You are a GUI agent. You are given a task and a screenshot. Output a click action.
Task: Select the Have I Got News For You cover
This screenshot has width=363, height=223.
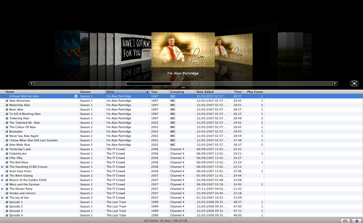point(132,48)
